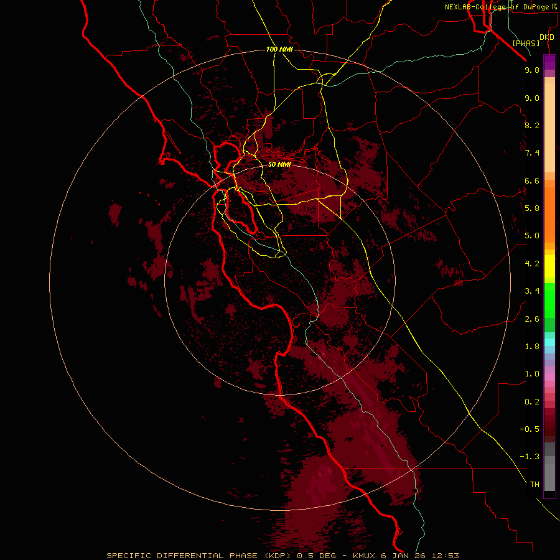Viewport: 560px width, 560px height.
Task: Click the 2.6 value on the legend
Action: [532, 319]
